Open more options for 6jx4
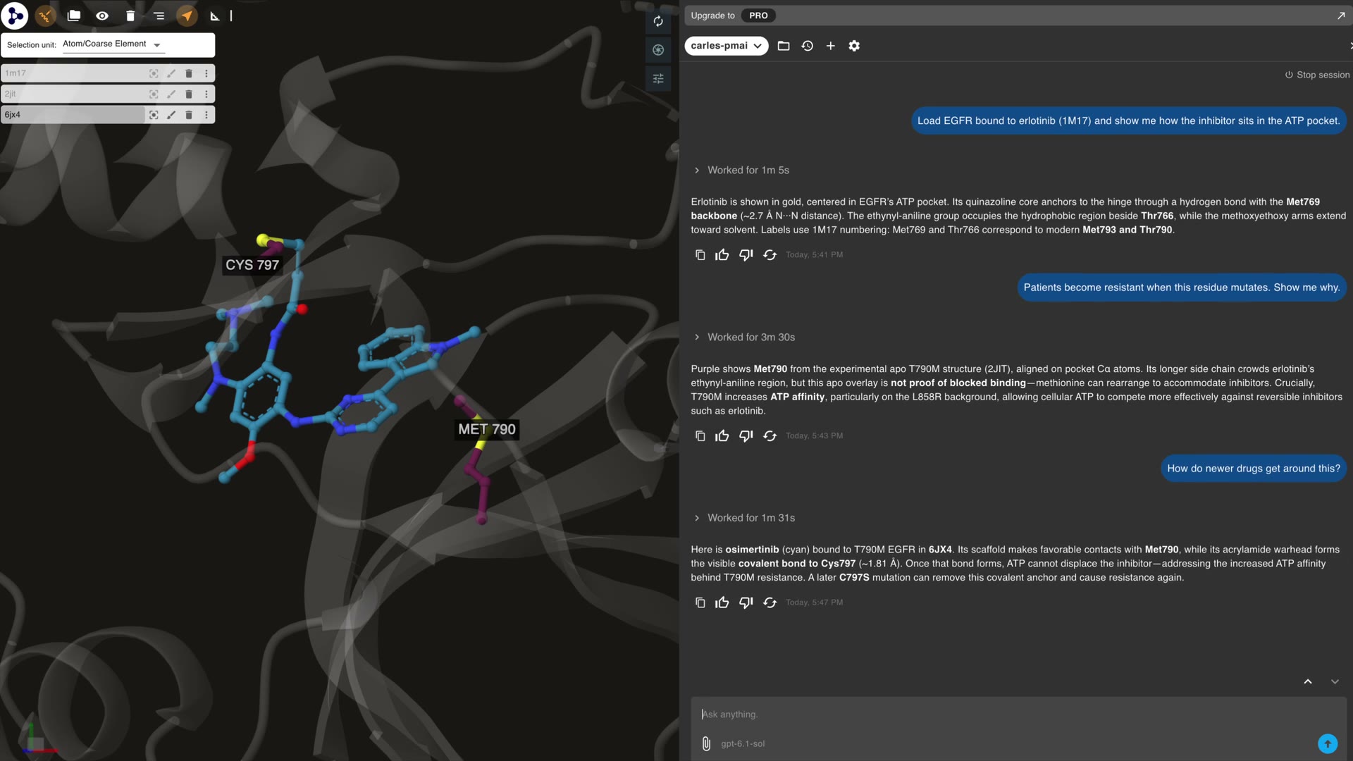Image resolution: width=1353 pixels, height=761 pixels. [x=206, y=114]
